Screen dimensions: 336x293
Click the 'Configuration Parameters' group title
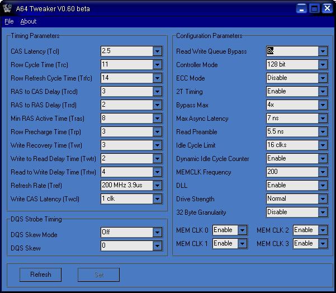[x=209, y=36]
